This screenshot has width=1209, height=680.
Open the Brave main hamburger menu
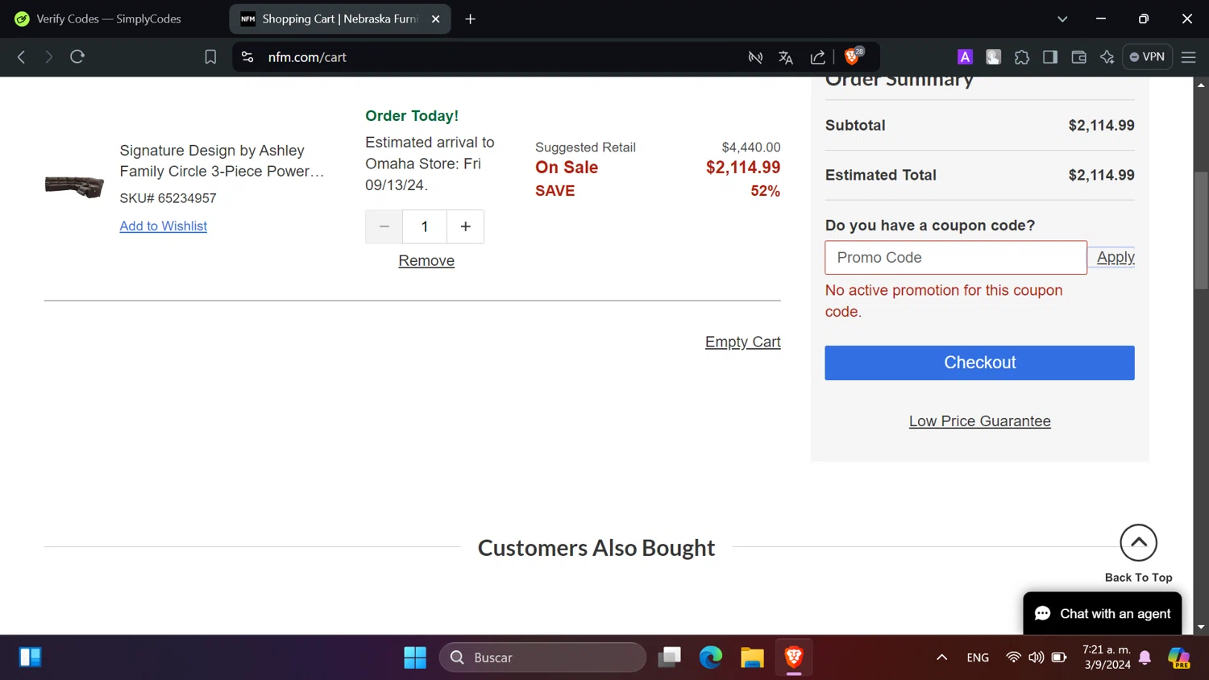(1188, 57)
